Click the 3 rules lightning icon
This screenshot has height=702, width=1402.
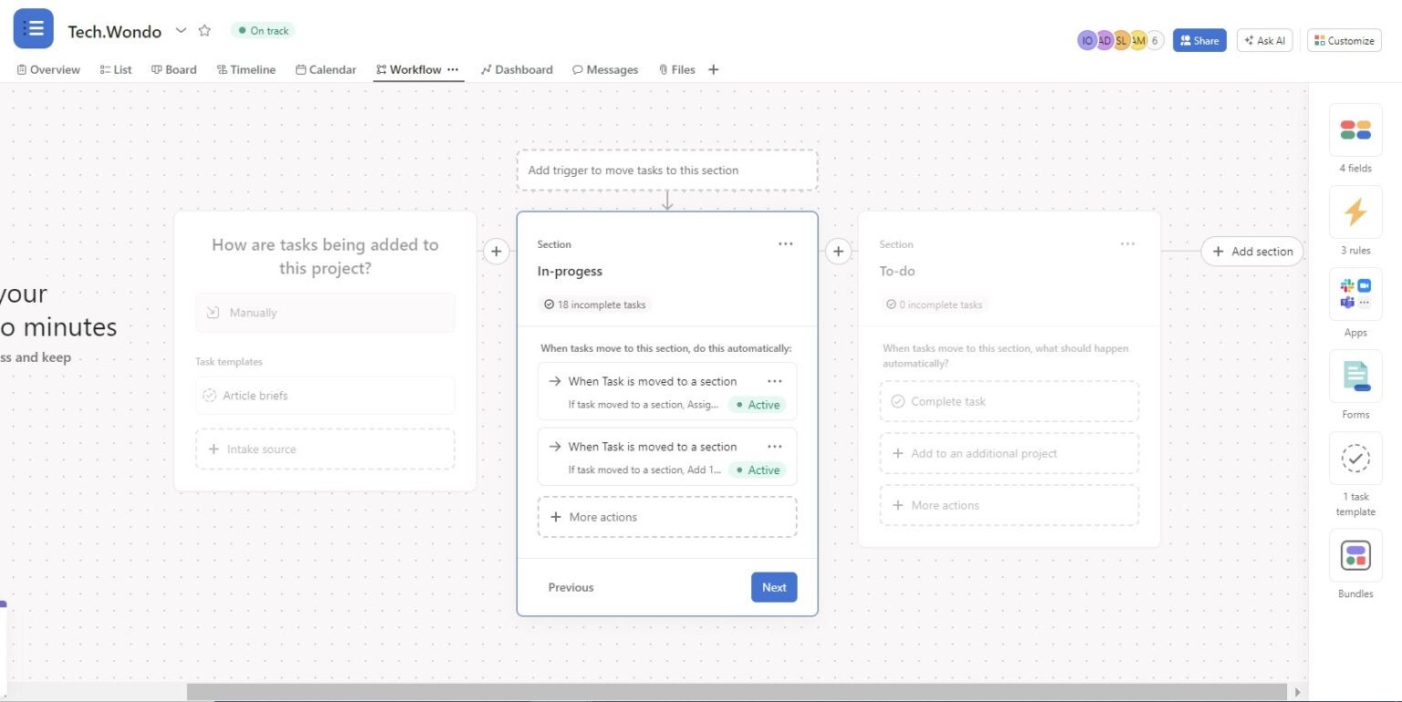[1355, 212]
